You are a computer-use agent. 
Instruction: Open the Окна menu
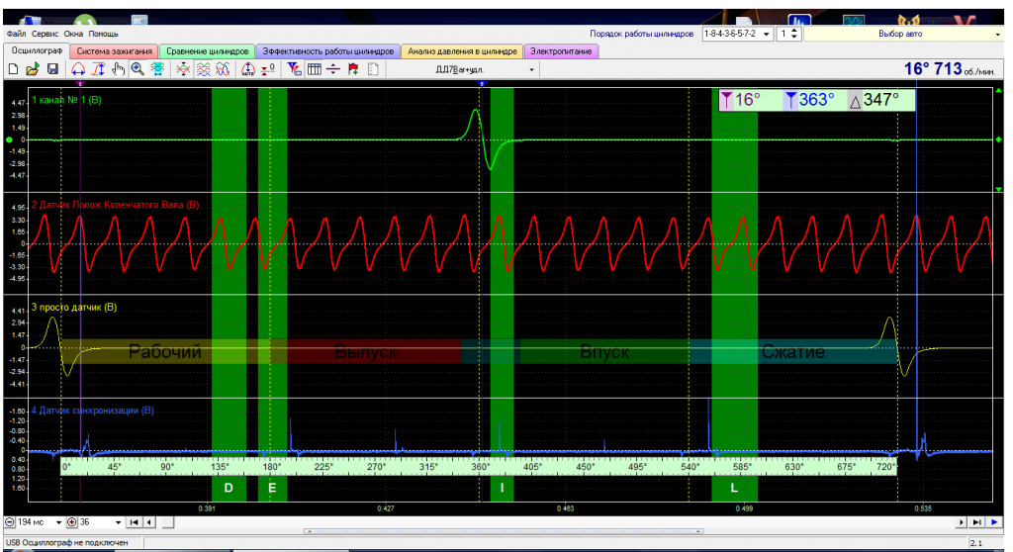[x=73, y=34]
